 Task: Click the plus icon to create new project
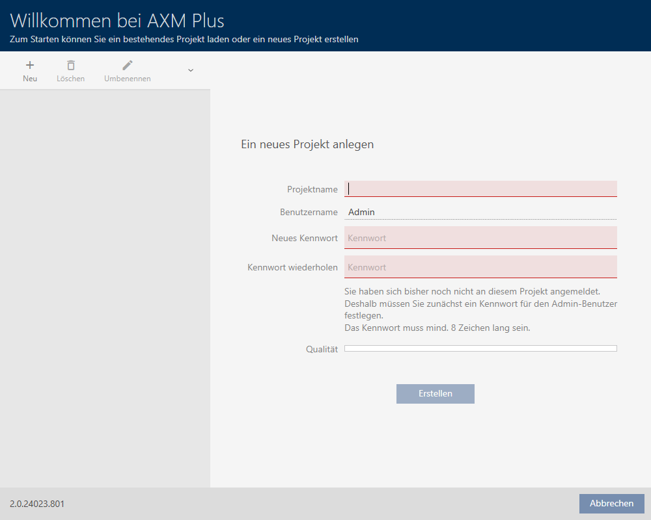coord(30,65)
